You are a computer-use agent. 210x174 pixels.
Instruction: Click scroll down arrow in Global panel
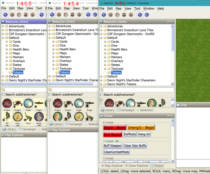[173, 161]
